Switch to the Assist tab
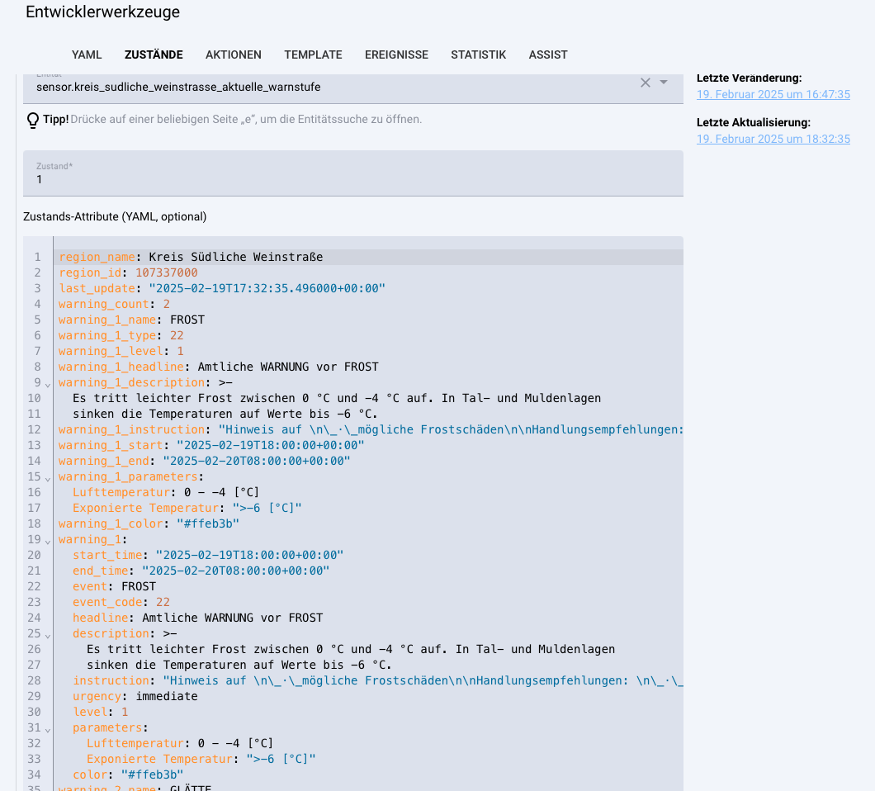This screenshot has height=791, width=875. (548, 54)
